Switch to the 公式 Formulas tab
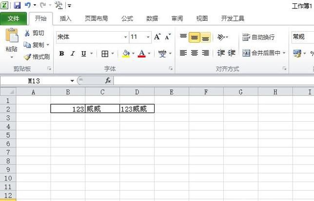314x201 pixels. [127, 18]
